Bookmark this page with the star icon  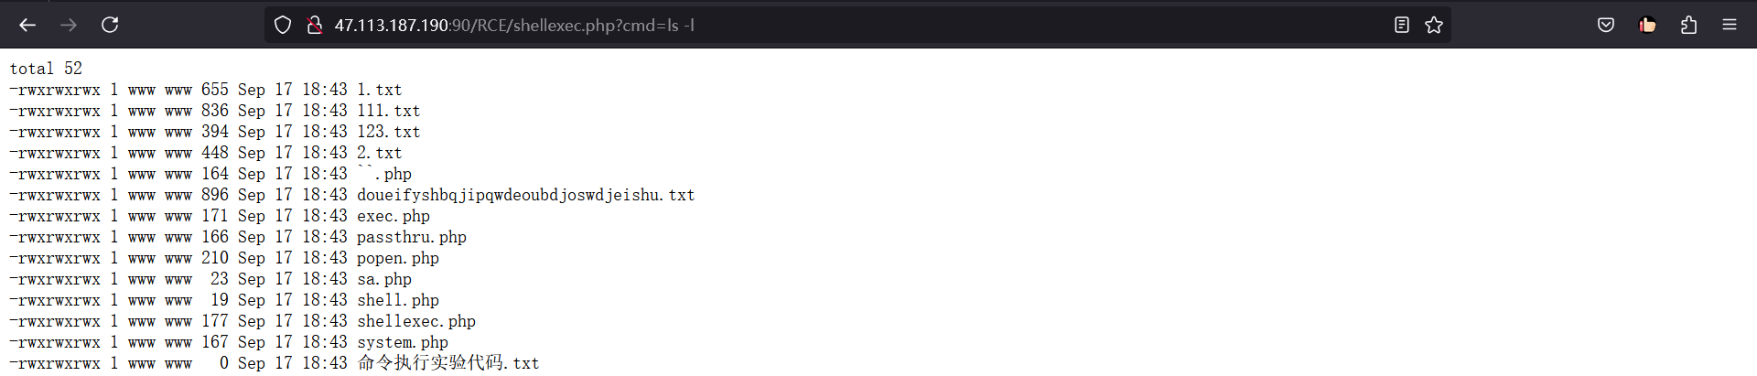tap(1434, 25)
